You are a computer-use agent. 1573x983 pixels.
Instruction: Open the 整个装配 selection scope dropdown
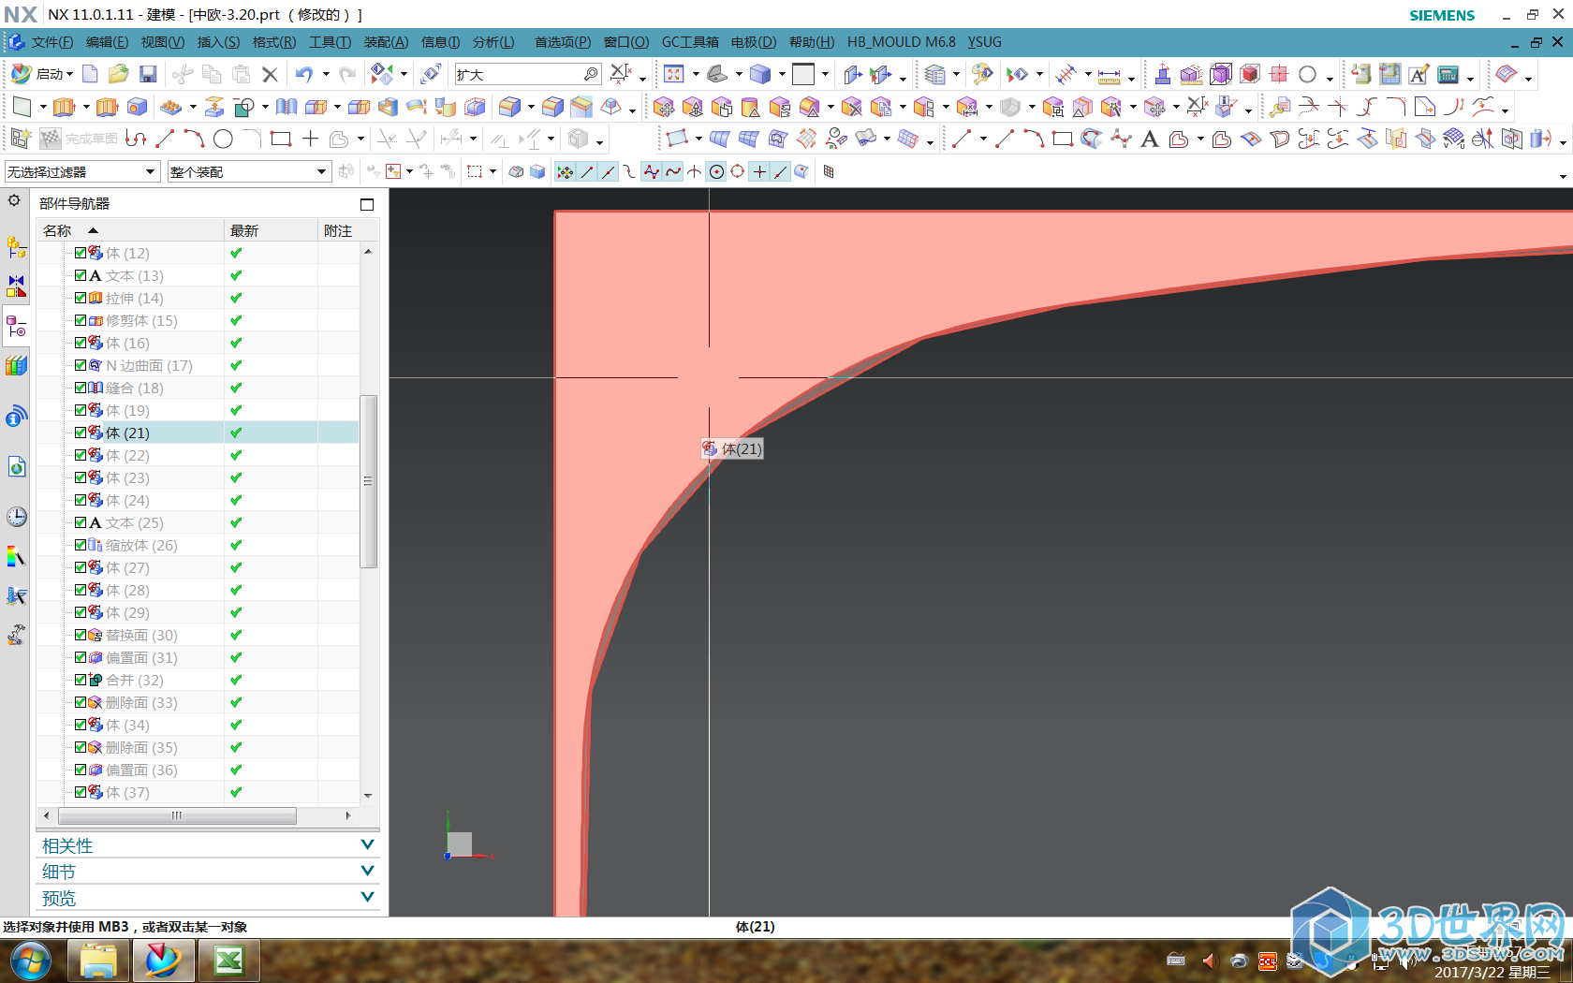click(x=249, y=171)
